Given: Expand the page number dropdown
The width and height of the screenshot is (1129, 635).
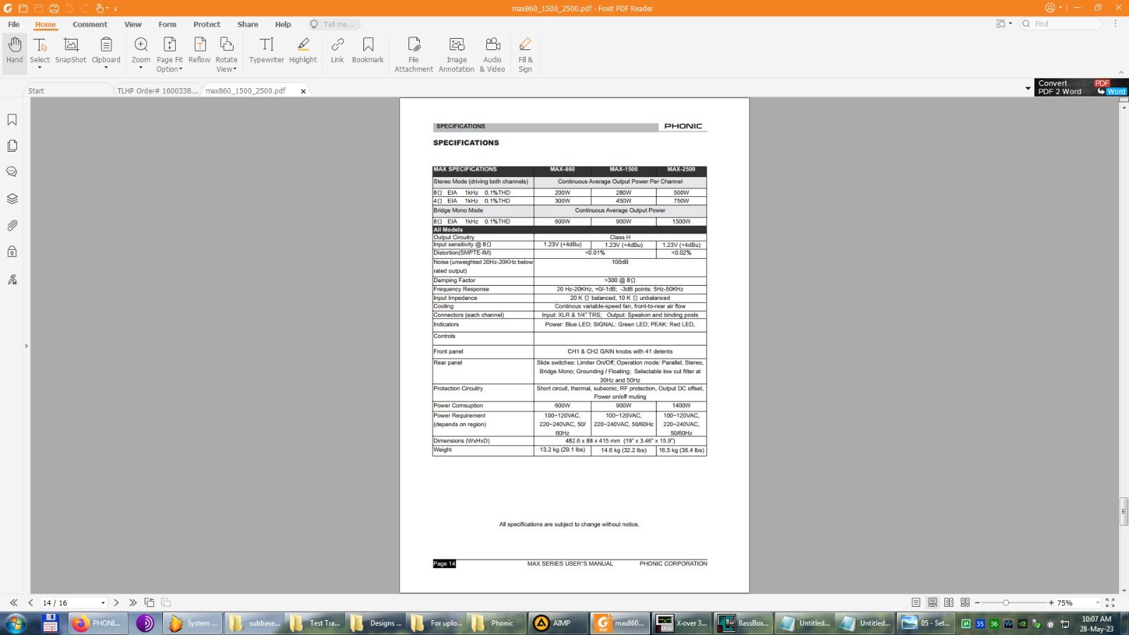Looking at the screenshot, I should 103,603.
